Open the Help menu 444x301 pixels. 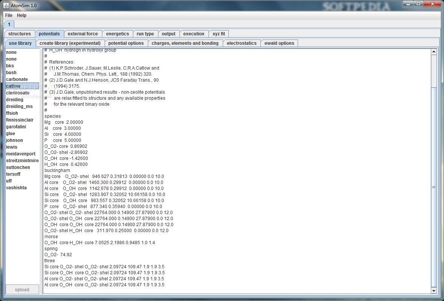tap(21, 15)
